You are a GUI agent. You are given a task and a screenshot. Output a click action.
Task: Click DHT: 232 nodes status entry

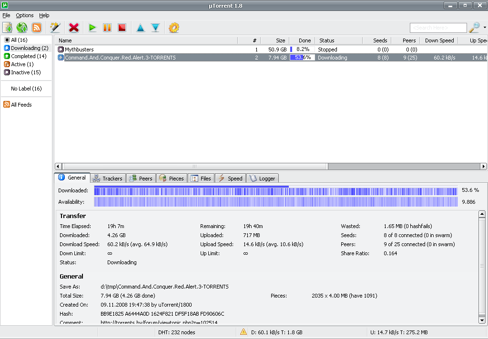pos(176,332)
